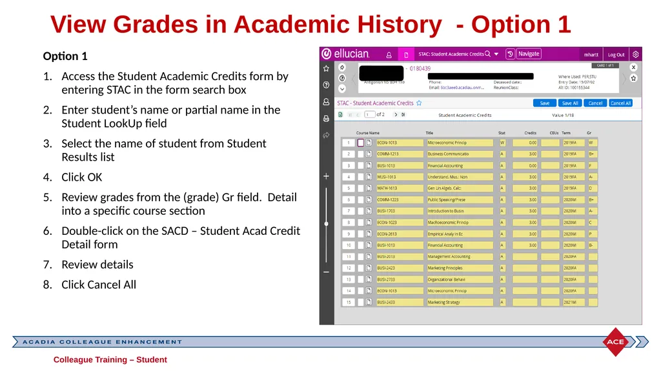Jump to last page of credits
Viewport: 661px width, 371px height.
point(403,115)
